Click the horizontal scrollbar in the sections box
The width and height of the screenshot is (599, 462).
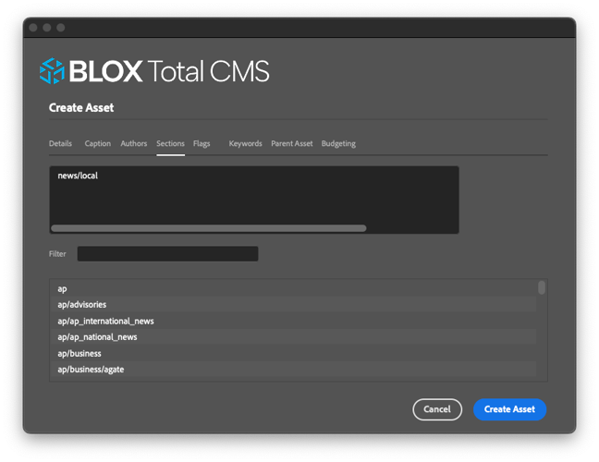[208, 228]
